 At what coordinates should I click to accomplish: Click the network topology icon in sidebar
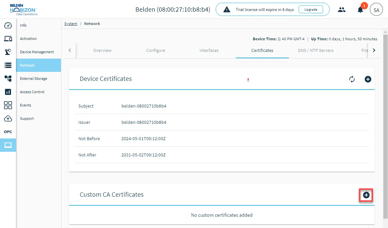pos(8,79)
